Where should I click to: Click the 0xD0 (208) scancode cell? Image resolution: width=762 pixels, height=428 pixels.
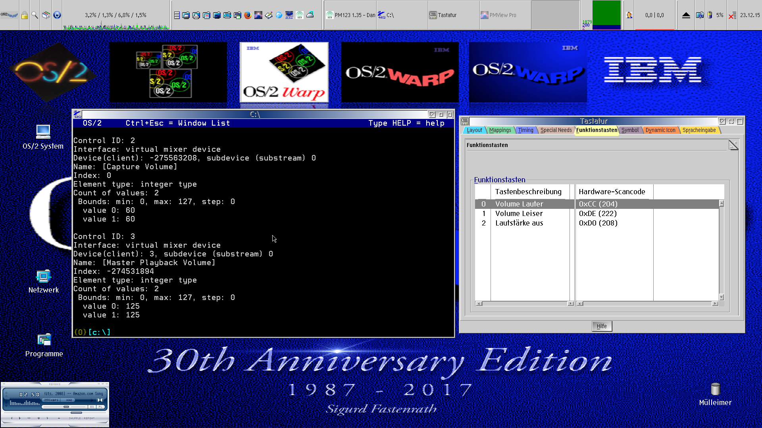pyautogui.click(x=598, y=223)
